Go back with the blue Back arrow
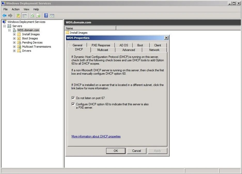Screen dimensions: 242x174 click(4, 15)
